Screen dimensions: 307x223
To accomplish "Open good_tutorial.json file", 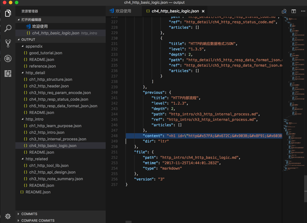I will pyautogui.click(x=45, y=53).
